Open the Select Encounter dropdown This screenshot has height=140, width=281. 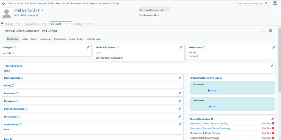pyautogui.click(x=154, y=10)
